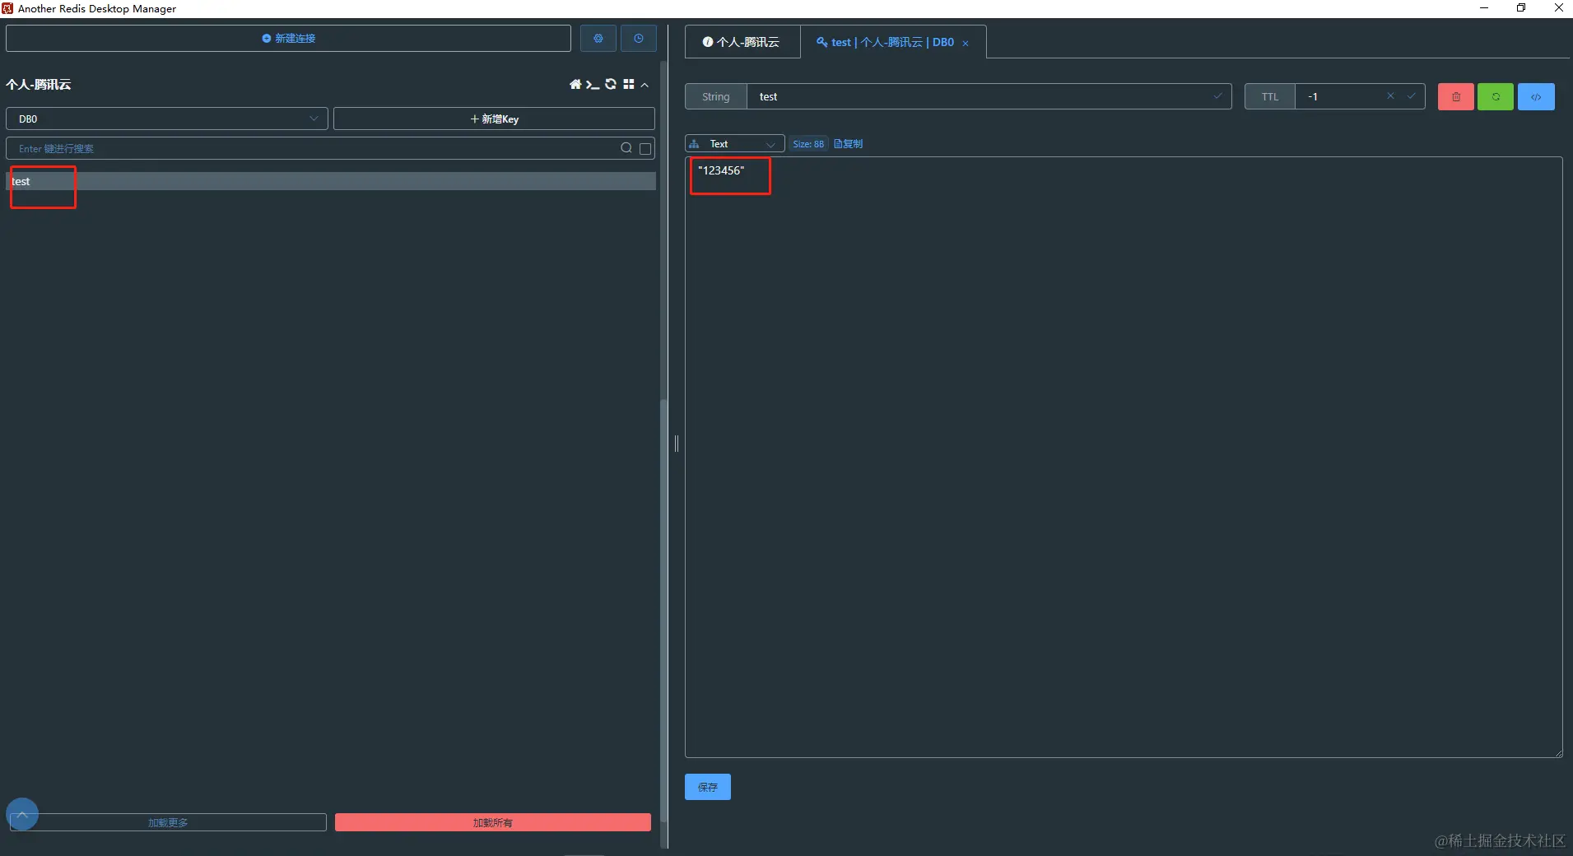Switch to the 个人-腾讯云 info tab
The width and height of the screenshot is (1573, 856).
tap(742, 42)
